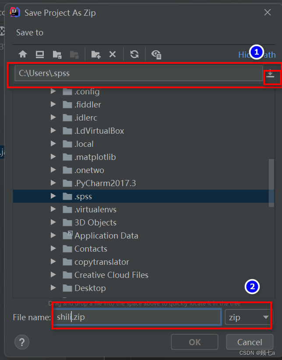Click the disabled Module directory icon
Viewport: 282px width, 360px height.
pyautogui.click(x=74, y=55)
